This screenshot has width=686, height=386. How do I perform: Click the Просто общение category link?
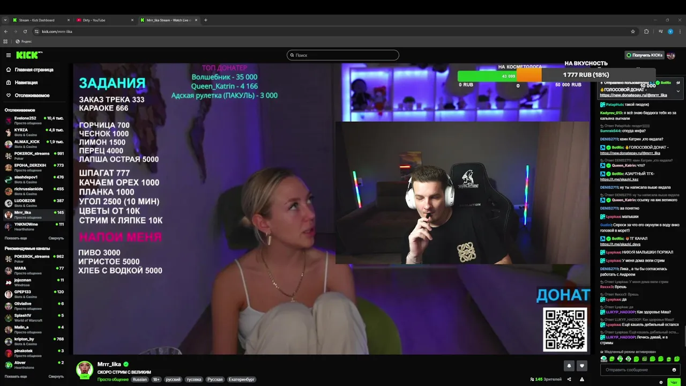pos(113,380)
